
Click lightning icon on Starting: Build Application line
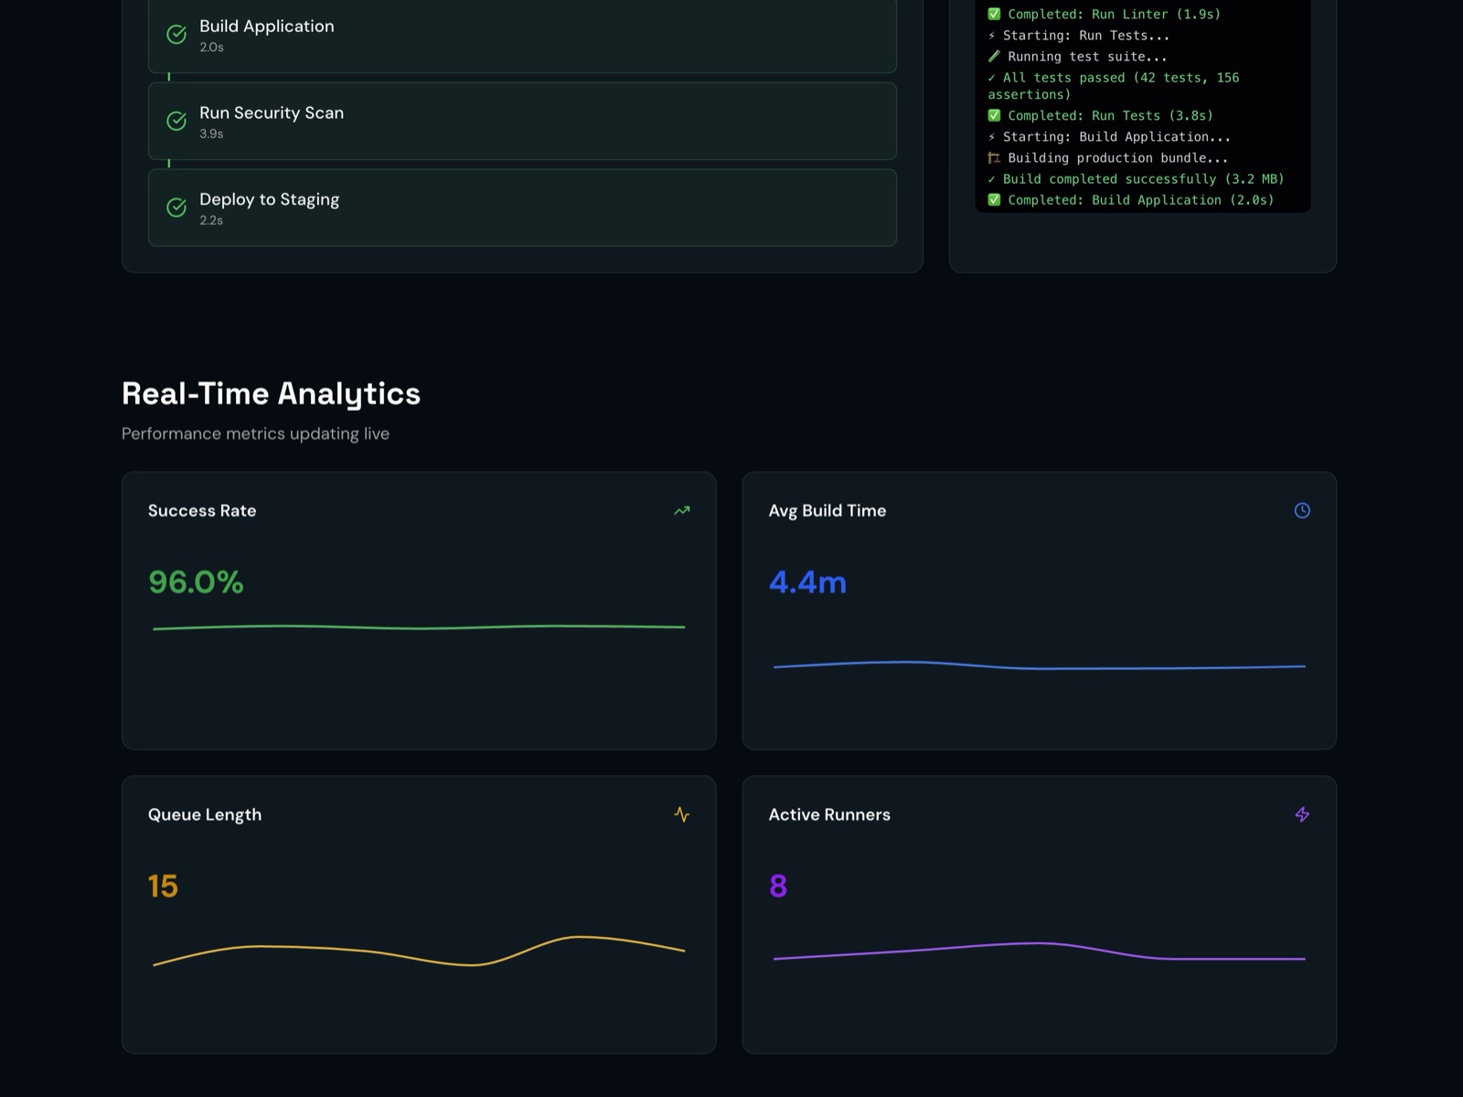coord(991,136)
